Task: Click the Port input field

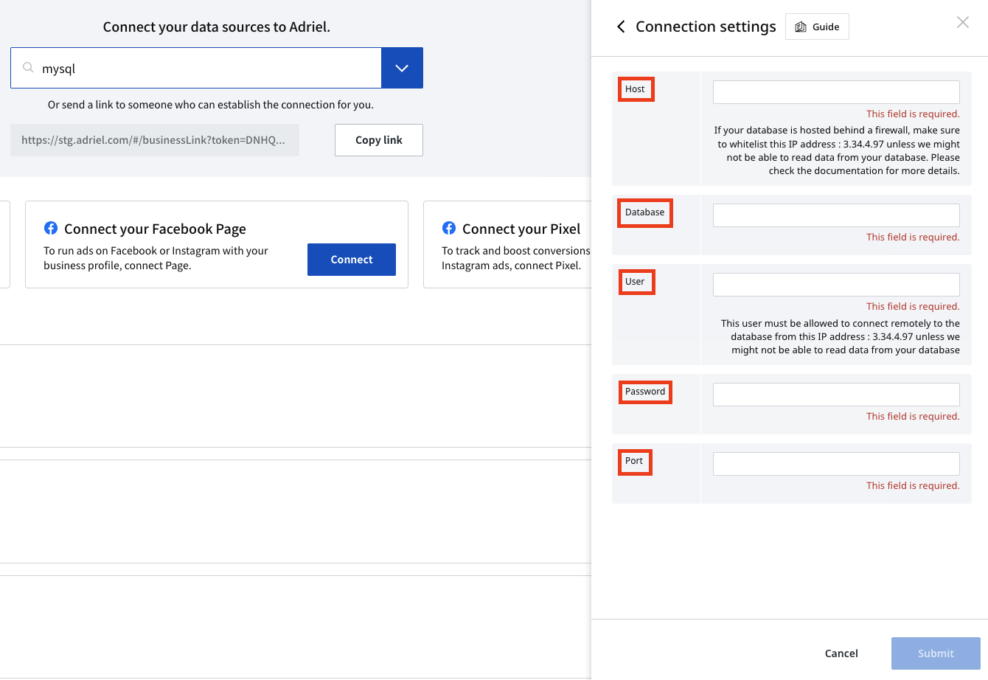Action: click(x=836, y=464)
